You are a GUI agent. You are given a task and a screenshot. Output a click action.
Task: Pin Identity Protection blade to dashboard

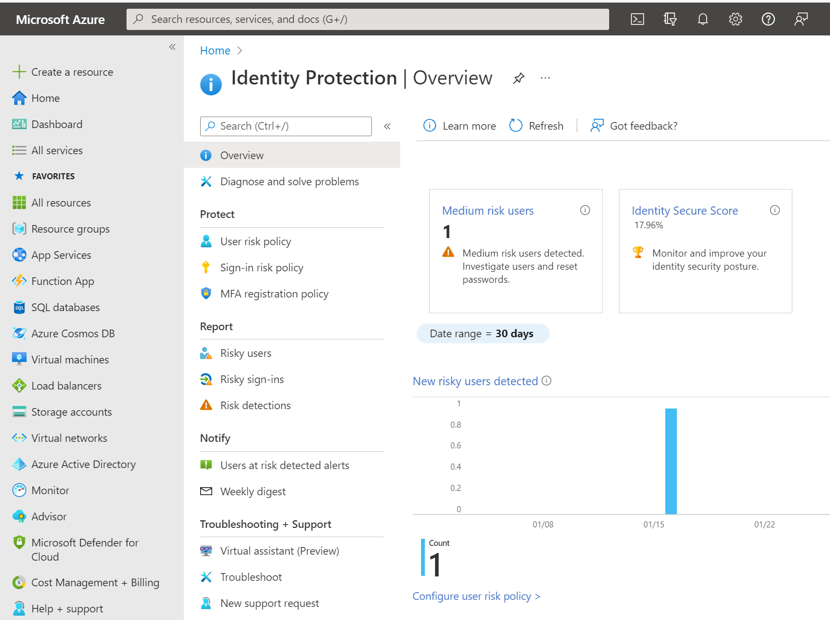tap(519, 78)
